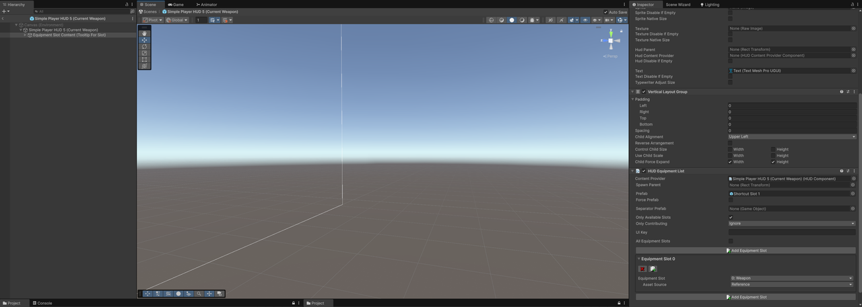This screenshot has height=307, width=862.
Task: Open the Console tab
Action: [41, 303]
